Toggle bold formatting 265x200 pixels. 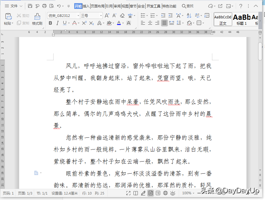[x=50, y=23]
